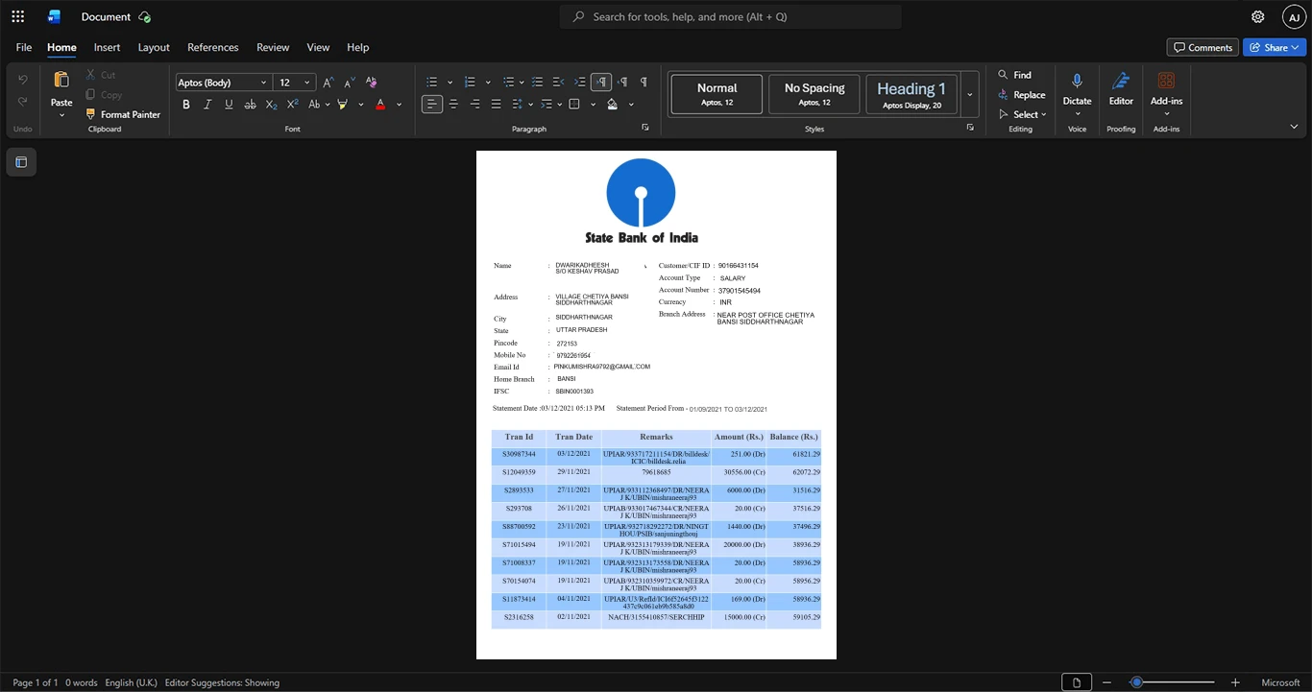Toggle Underline formatting
This screenshot has height=692, width=1312.
click(229, 104)
